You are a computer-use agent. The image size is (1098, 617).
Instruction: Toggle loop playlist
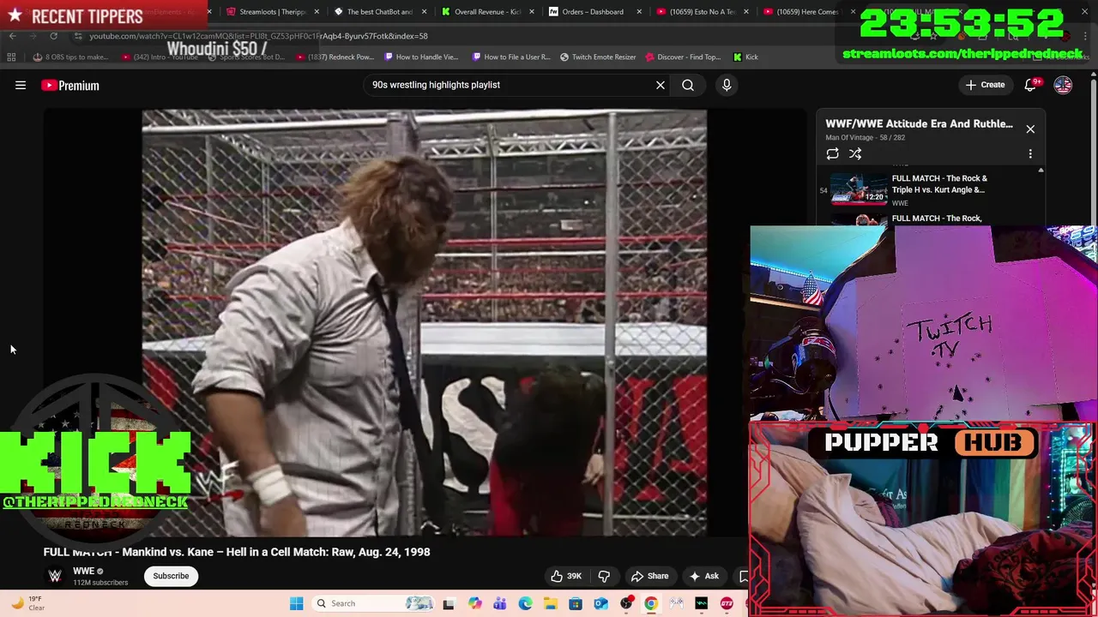(x=832, y=153)
